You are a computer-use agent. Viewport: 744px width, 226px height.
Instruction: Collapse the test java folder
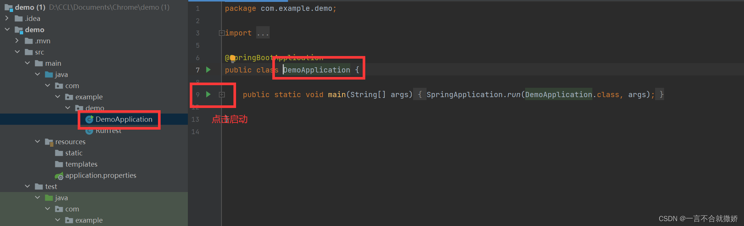tap(37, 197)
